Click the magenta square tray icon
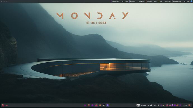 tap(175, 105)
